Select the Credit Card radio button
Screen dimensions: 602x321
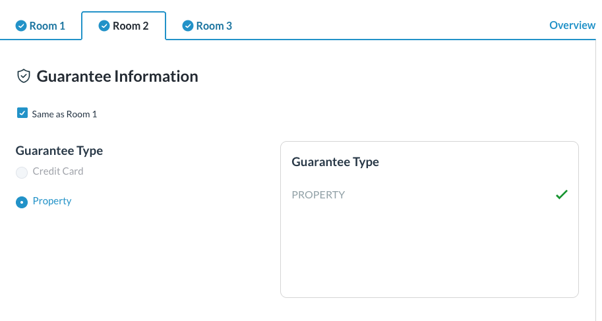[x=22, y=172]
